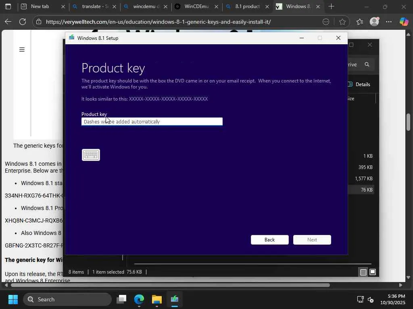413x309 pixels.
Task: Select the 76 KB file row
Action: point(361,190)
